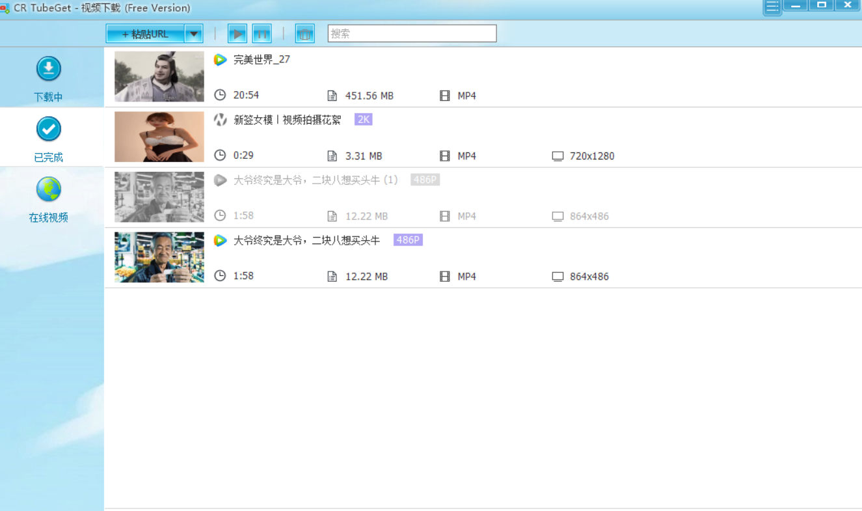
Task: Click the title 大爷终究是大爷，二块八想买头牛 (1)
Action: tap(316, 180)
